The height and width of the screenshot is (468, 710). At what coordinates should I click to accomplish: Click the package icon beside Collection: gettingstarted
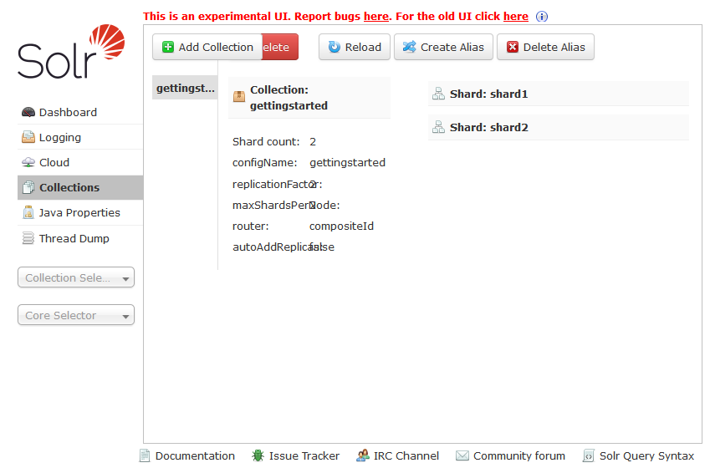(x=239, y=96)
